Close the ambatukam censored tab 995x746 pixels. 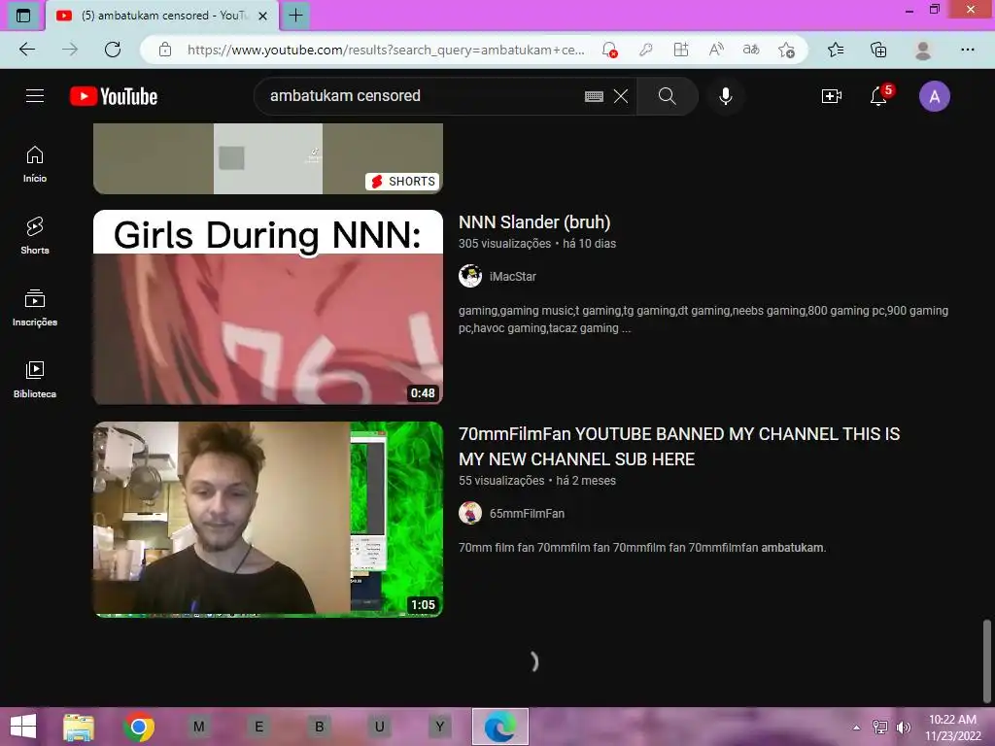pyautogui.click(x=262, y=16)
